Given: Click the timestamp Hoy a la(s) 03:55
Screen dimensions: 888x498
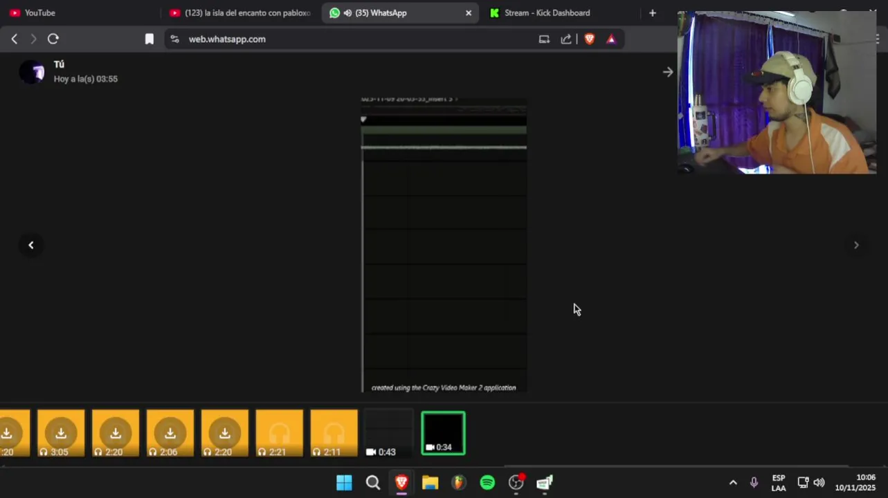Looking at the screenshot, I should tap(86, 79).
